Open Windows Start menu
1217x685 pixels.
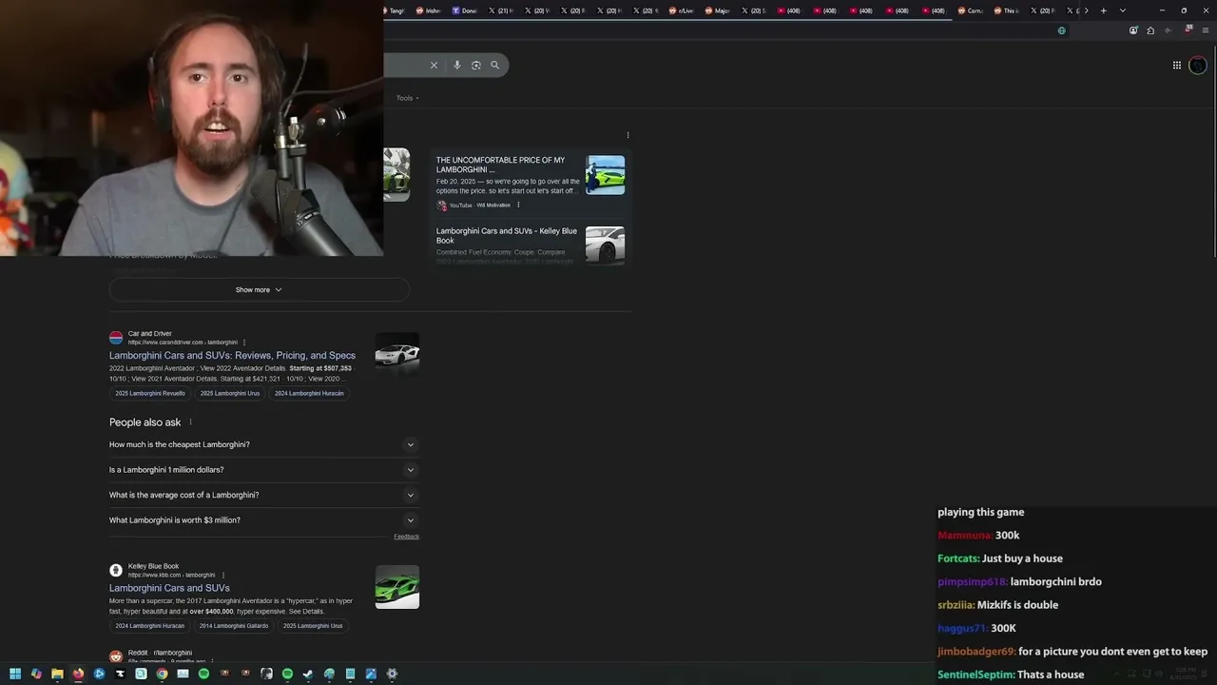point(15,674)
